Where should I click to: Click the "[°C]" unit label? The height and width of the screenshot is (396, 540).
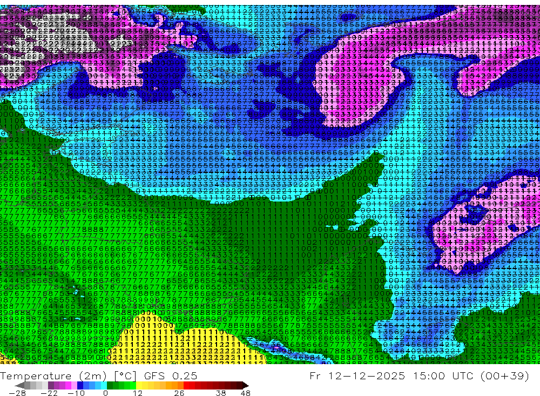[125, 376]
